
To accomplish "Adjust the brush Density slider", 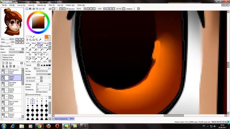I will click(43, 74).
